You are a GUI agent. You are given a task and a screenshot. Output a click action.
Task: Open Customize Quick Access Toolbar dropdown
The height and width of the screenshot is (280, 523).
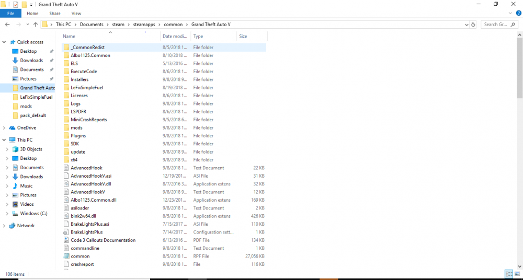(x=31, y=5)
